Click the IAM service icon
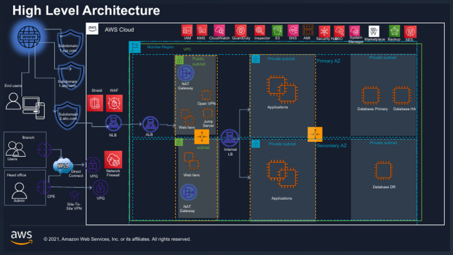 click(x=187, y=30)
